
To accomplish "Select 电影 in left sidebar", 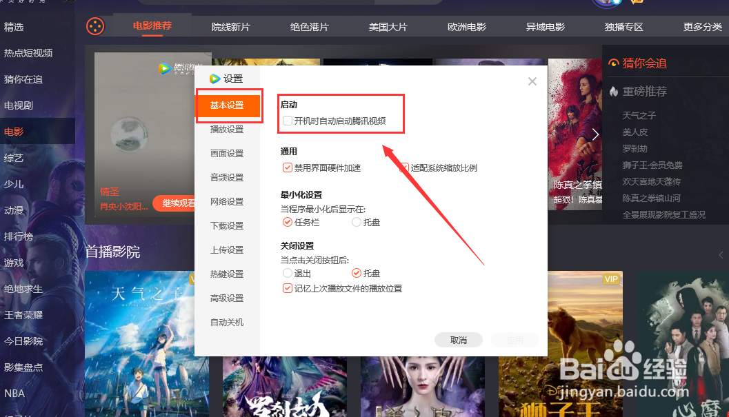I will [x=14, y=132].
